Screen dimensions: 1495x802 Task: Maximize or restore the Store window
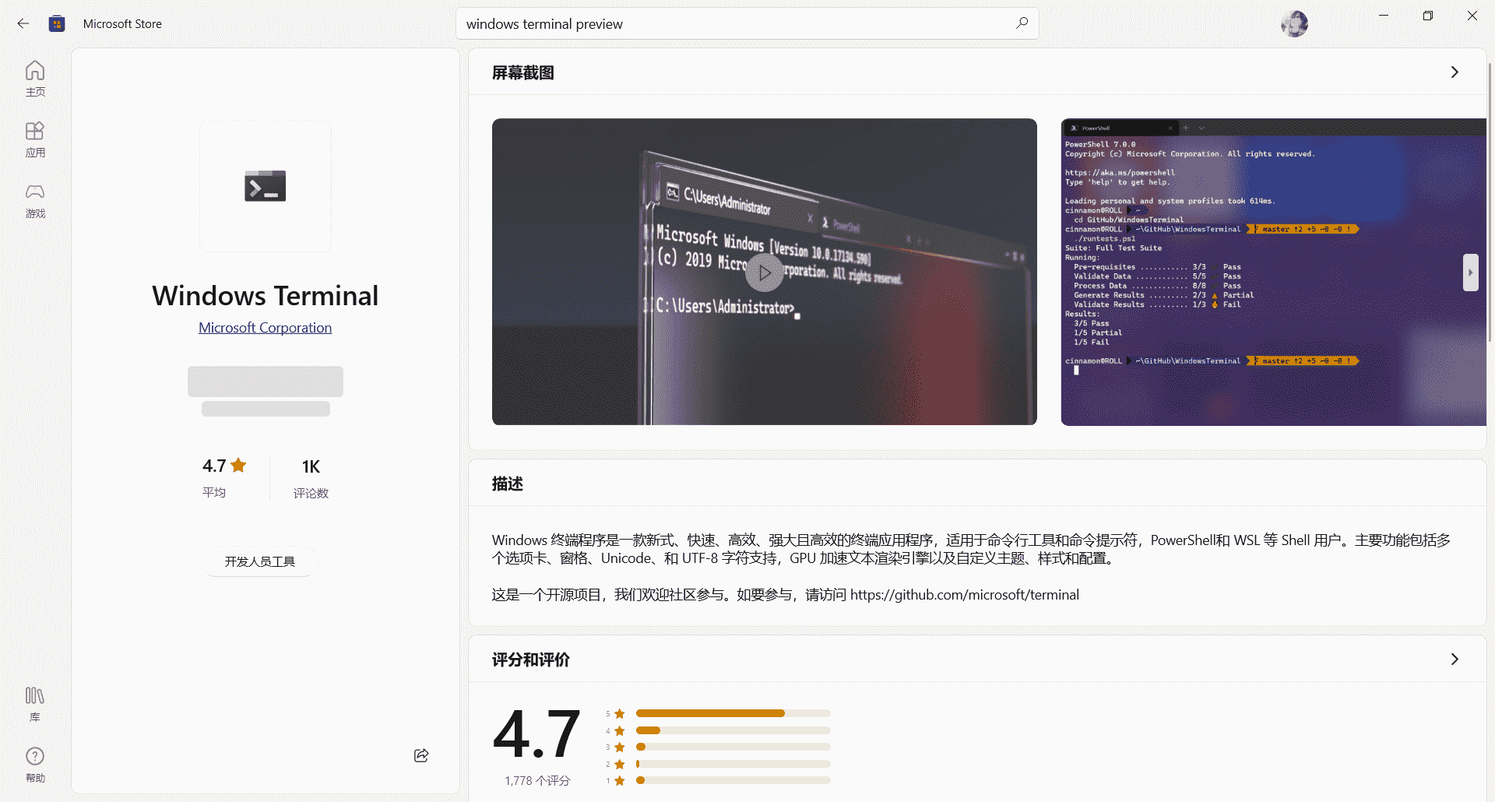click(1428, 16)
